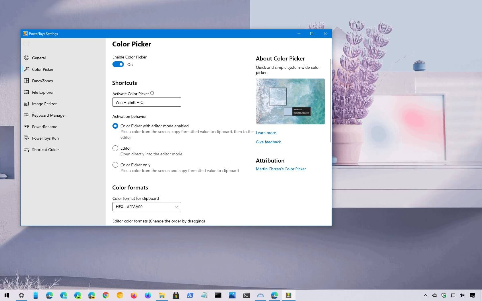Click the volume speaker tray icon
Image resolution: width=482 pixels, height=301 pixels.
(462, 295)
